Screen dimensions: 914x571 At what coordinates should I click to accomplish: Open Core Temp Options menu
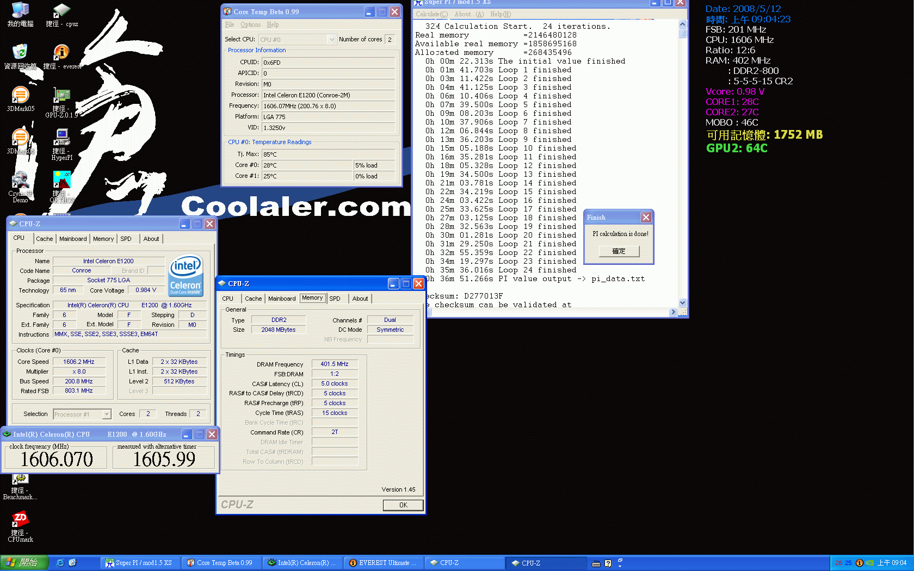(x=251, y=24)
